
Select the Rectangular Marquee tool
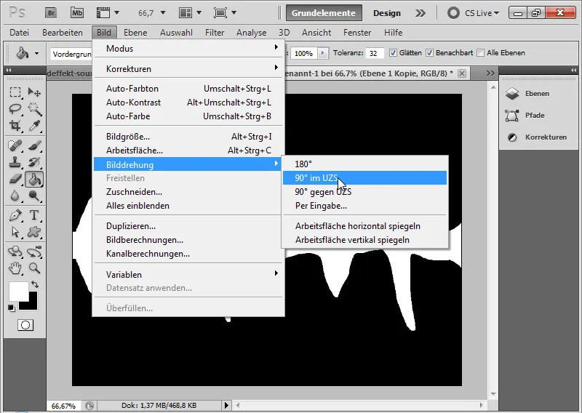click(15, 92)
